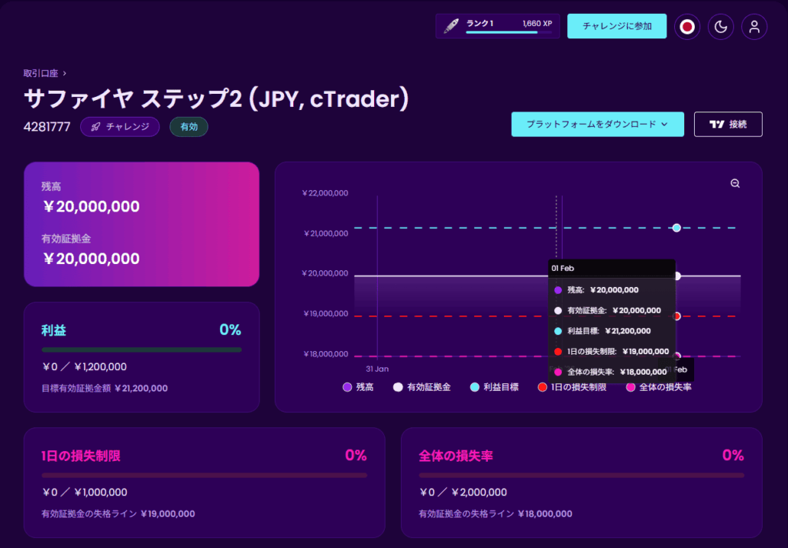This screenshot has width=788, height=548.
Task: Toggle 残高 series in chart legend
Action: pyautogui.click(x=359, y=387)
